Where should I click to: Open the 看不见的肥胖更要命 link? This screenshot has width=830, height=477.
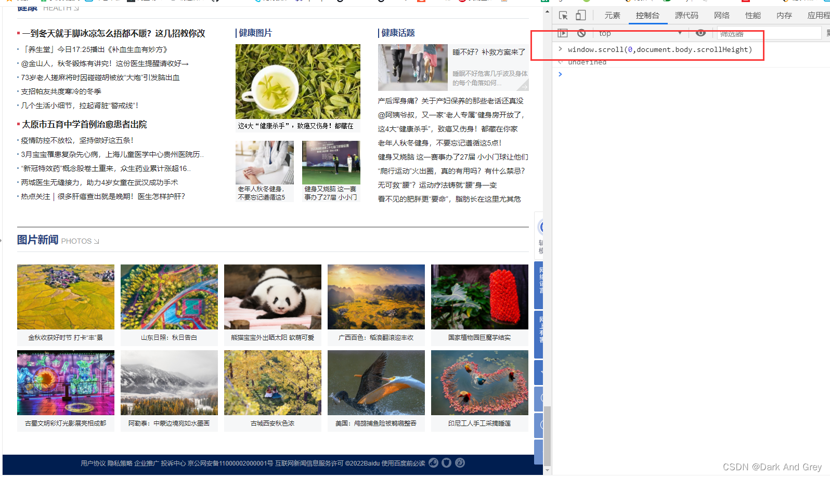pos(449,200)
